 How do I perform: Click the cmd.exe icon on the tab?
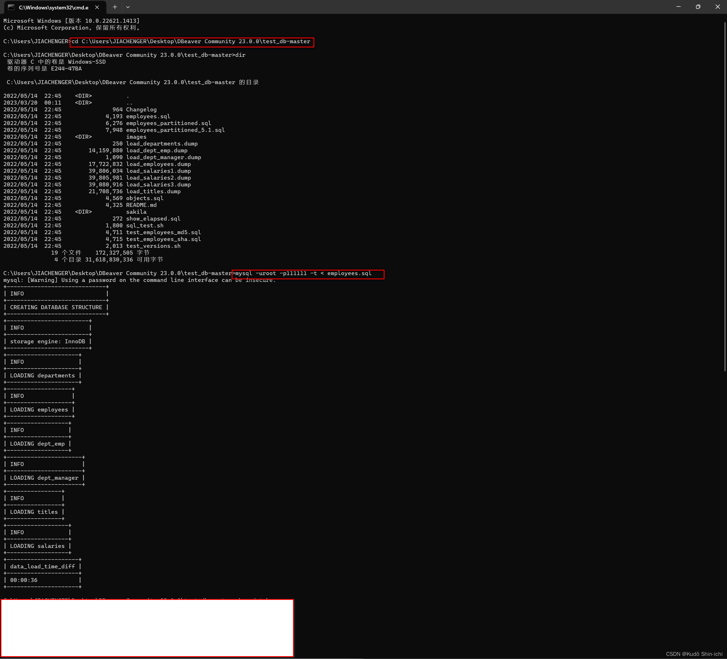pyautogui.click(x=11, y=7)
